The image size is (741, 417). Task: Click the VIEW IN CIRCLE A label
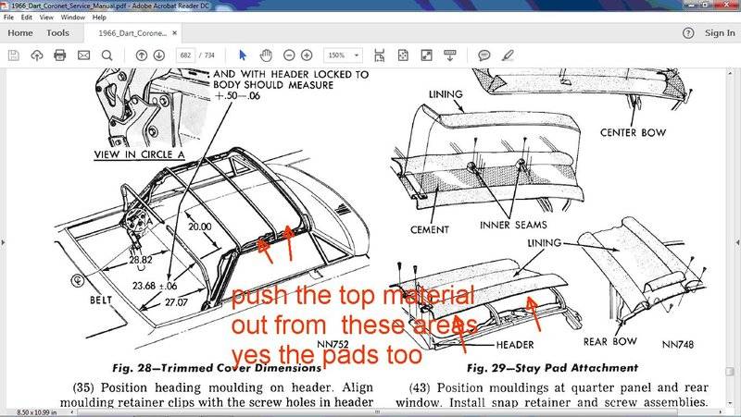pos(140,154)
